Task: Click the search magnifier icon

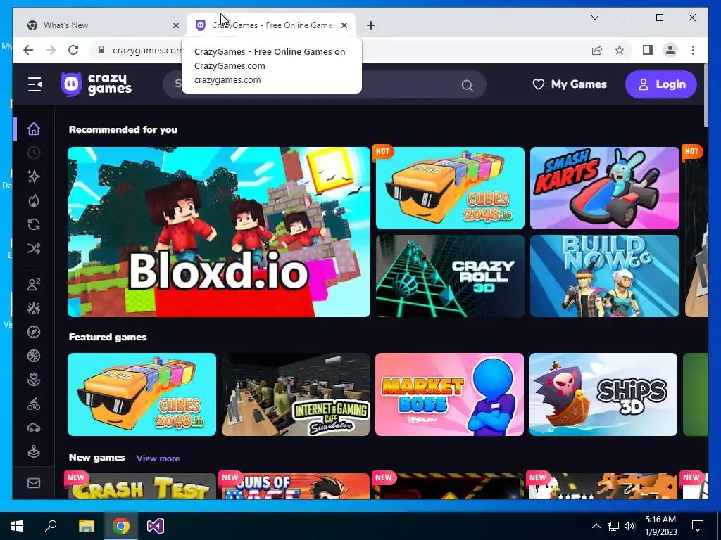Action: pos(468,85)
